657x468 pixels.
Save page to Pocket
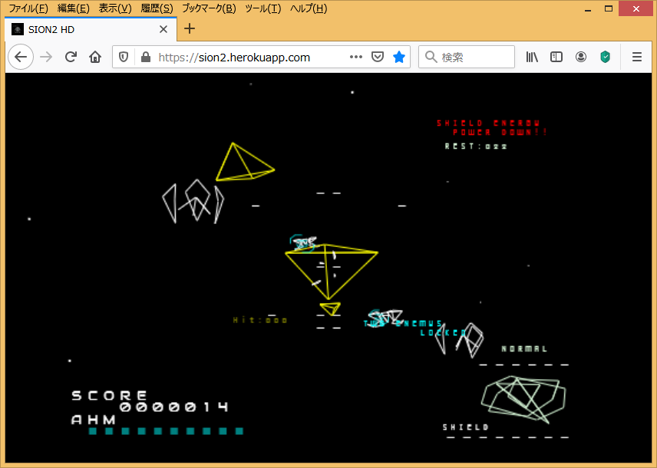[x=378, y=57]
